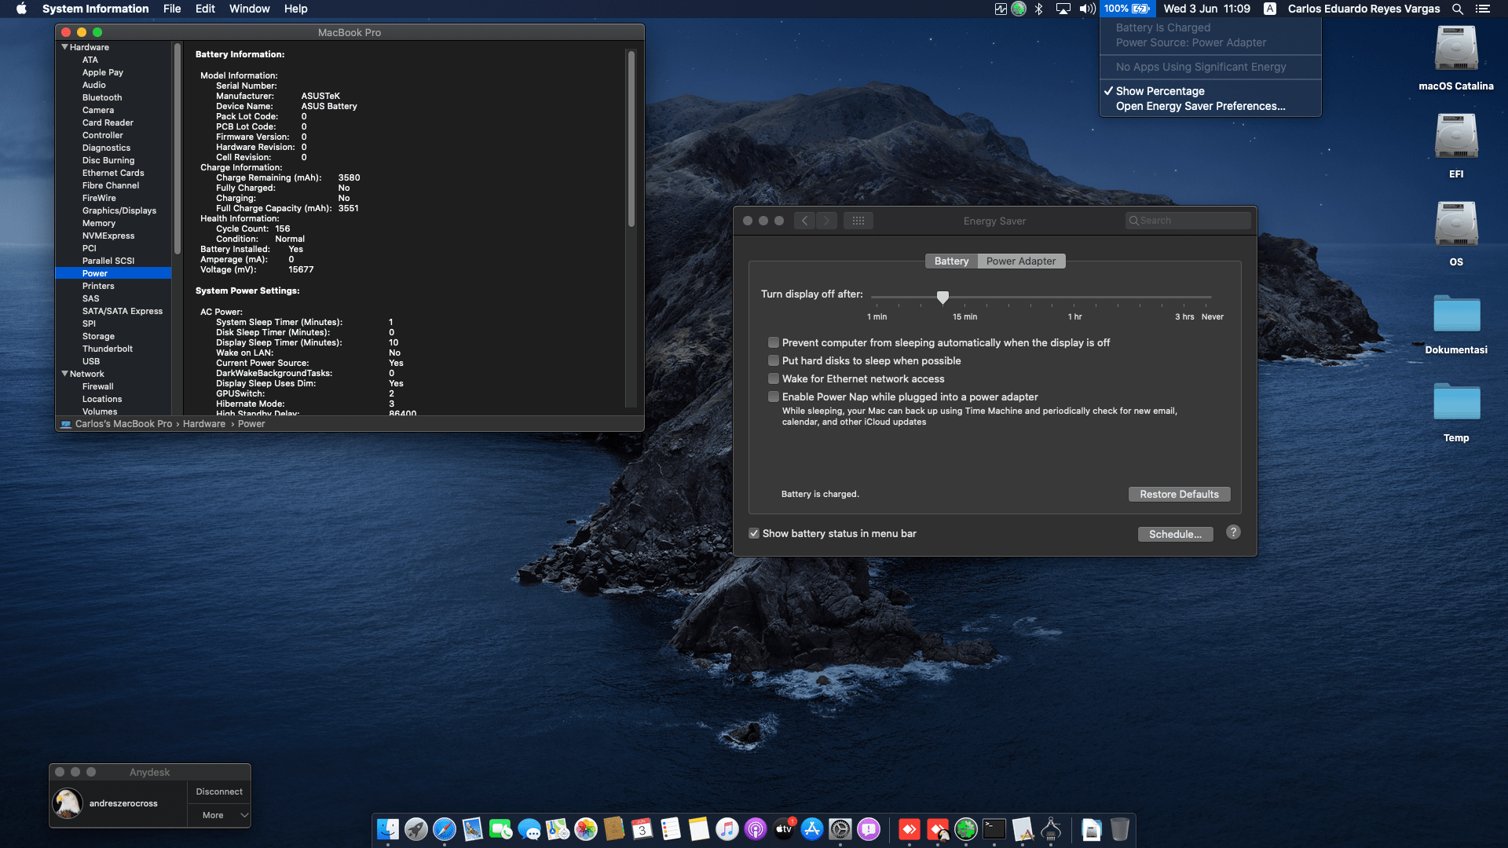Open the Anydesk More dropdown
This screenshot has height=848, width=1508.
coord(219,815)
